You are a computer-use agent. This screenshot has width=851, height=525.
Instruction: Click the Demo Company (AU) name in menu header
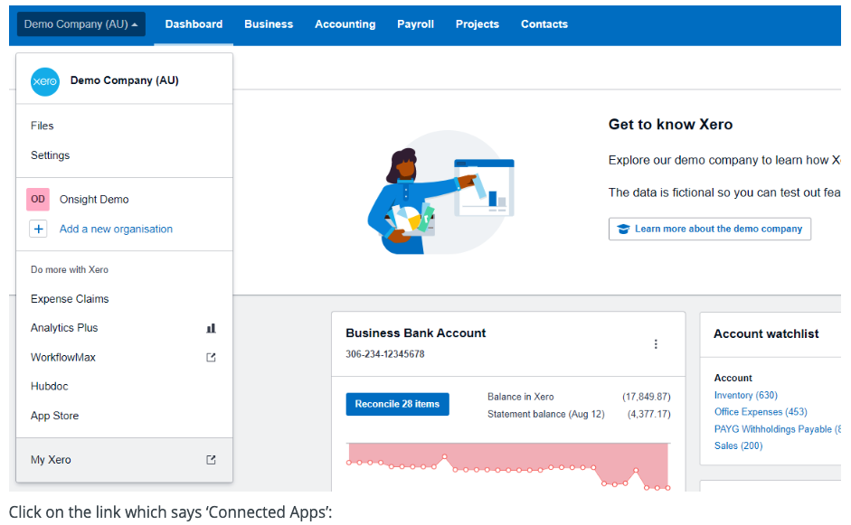pyautogui.click(x=124, y=80)
